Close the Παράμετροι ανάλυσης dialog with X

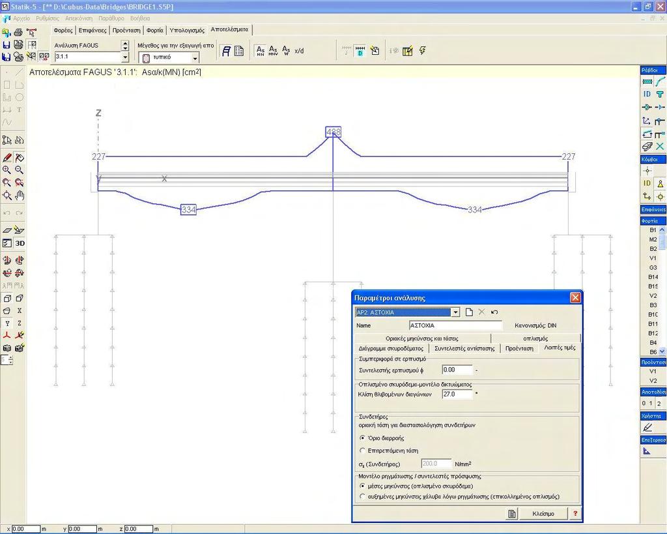[x=575, y=298]
